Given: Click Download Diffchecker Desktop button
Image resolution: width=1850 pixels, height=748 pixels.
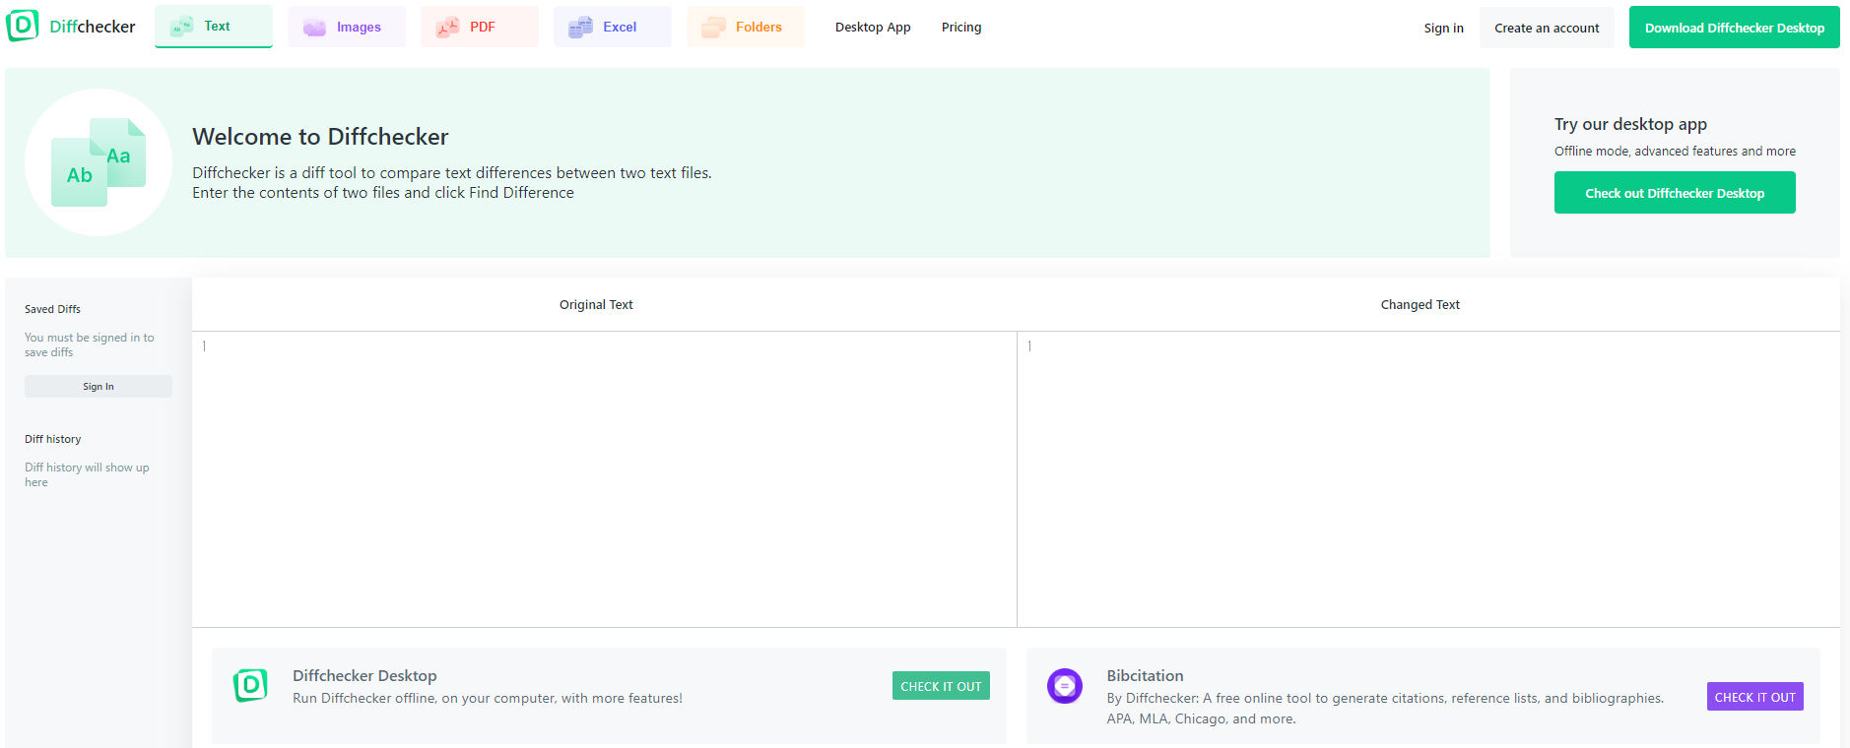Looking at the screenshot, I should pyautogui.click(x=1735, y=28).
